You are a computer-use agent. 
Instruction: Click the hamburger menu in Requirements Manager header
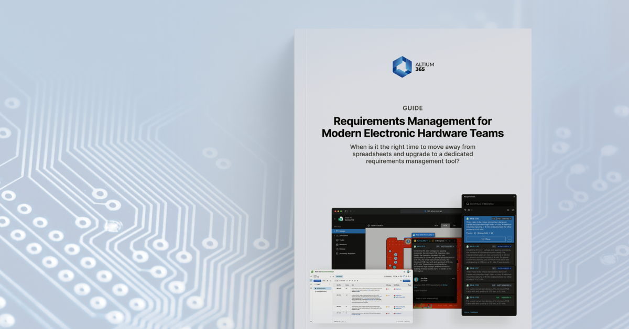pos(404,271)
